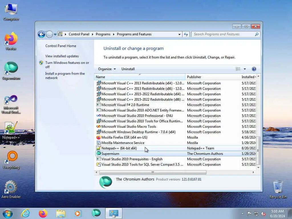This screenshot has height=219, width=292.
Task: Expand the arrow after Programs breadcrumb
Action: (113, 34)
